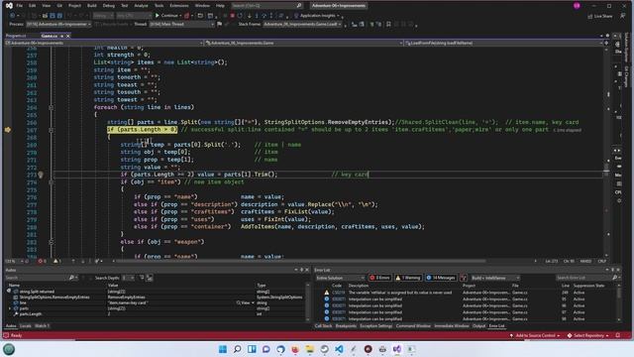Click the Live Share button
This screenshot has width=634, height=357.
(x=600, y=16)
